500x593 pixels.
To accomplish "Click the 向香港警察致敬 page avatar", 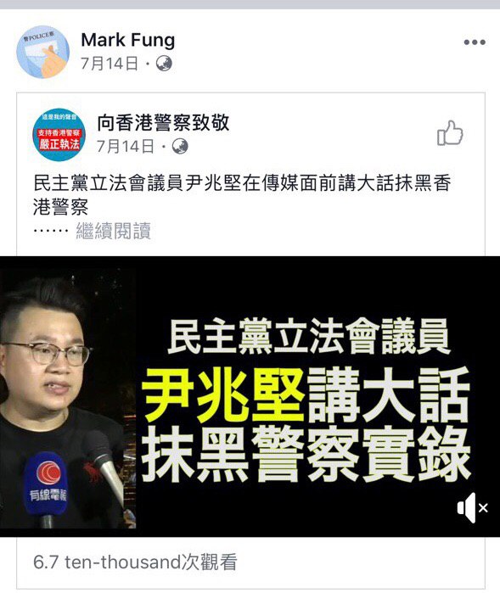I will click(59, 135).
